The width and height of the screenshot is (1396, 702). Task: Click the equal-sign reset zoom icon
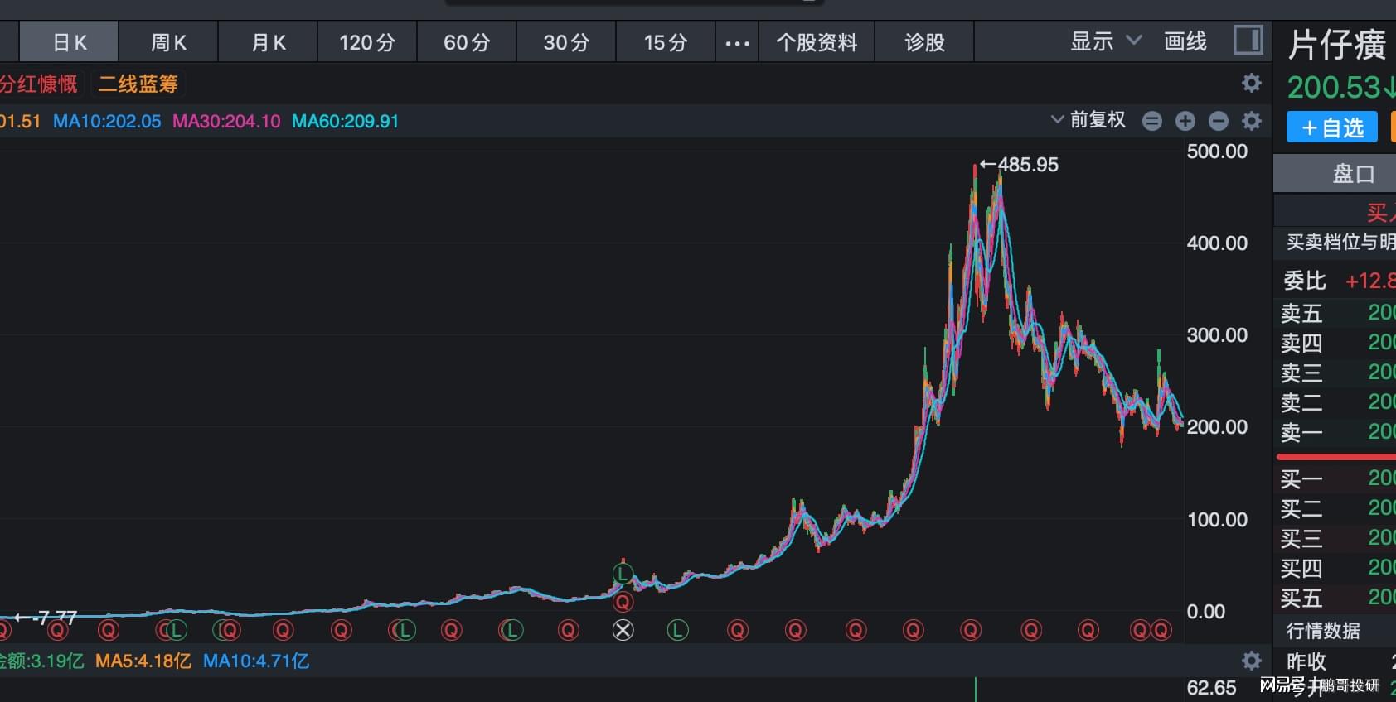pos(1152,121)
